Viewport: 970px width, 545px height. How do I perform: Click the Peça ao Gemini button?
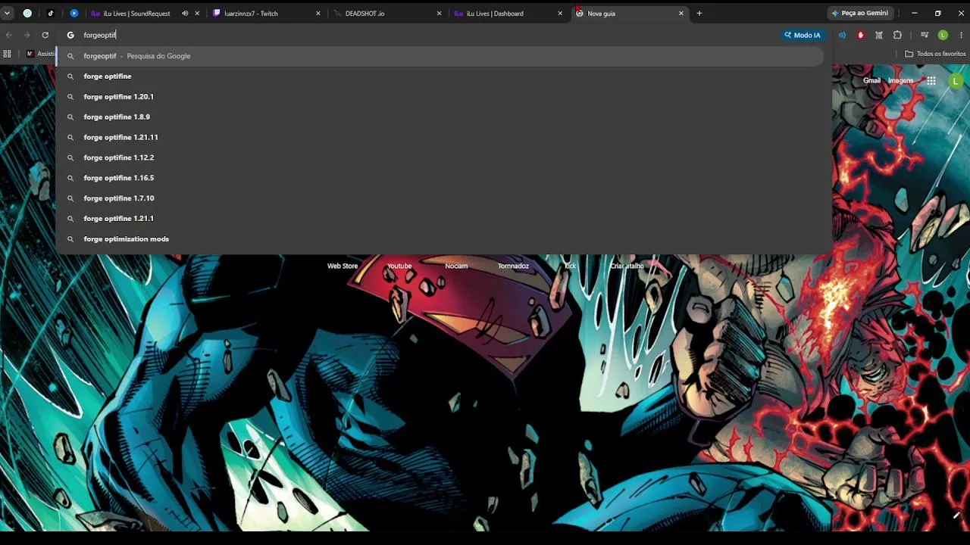pyautogui.click(x=859, y=13)
